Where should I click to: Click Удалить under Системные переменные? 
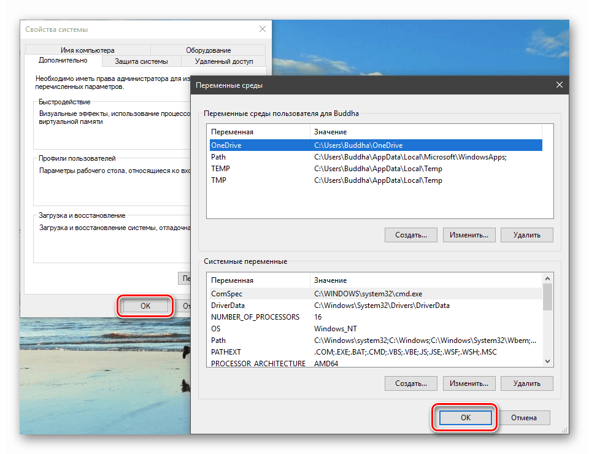coord(527,383)
